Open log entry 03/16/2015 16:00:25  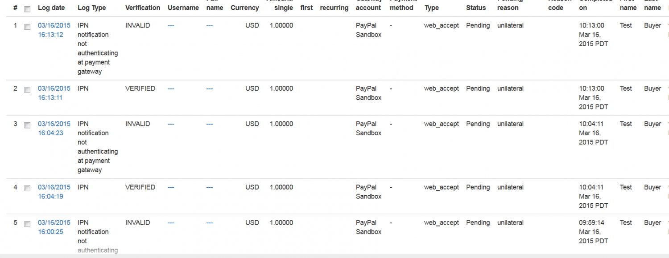point(54,227)
